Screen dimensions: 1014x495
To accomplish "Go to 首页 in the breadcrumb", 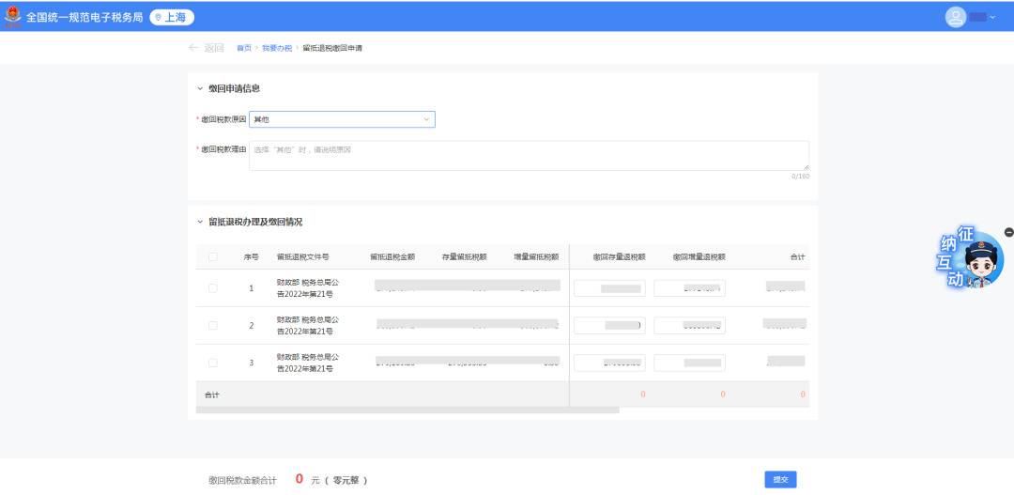I will 244,48.
